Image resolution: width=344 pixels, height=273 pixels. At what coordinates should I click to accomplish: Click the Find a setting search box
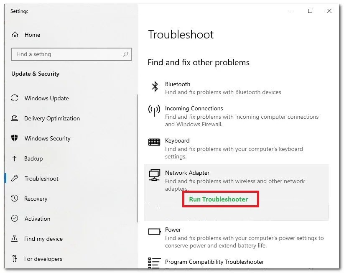(71, 54)
